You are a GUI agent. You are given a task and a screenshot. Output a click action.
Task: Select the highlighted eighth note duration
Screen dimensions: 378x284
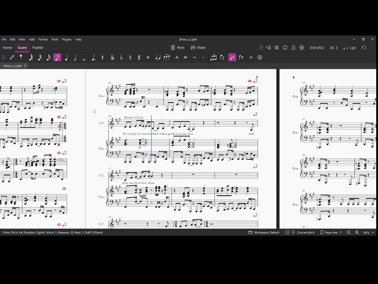[x=57, y=57]
